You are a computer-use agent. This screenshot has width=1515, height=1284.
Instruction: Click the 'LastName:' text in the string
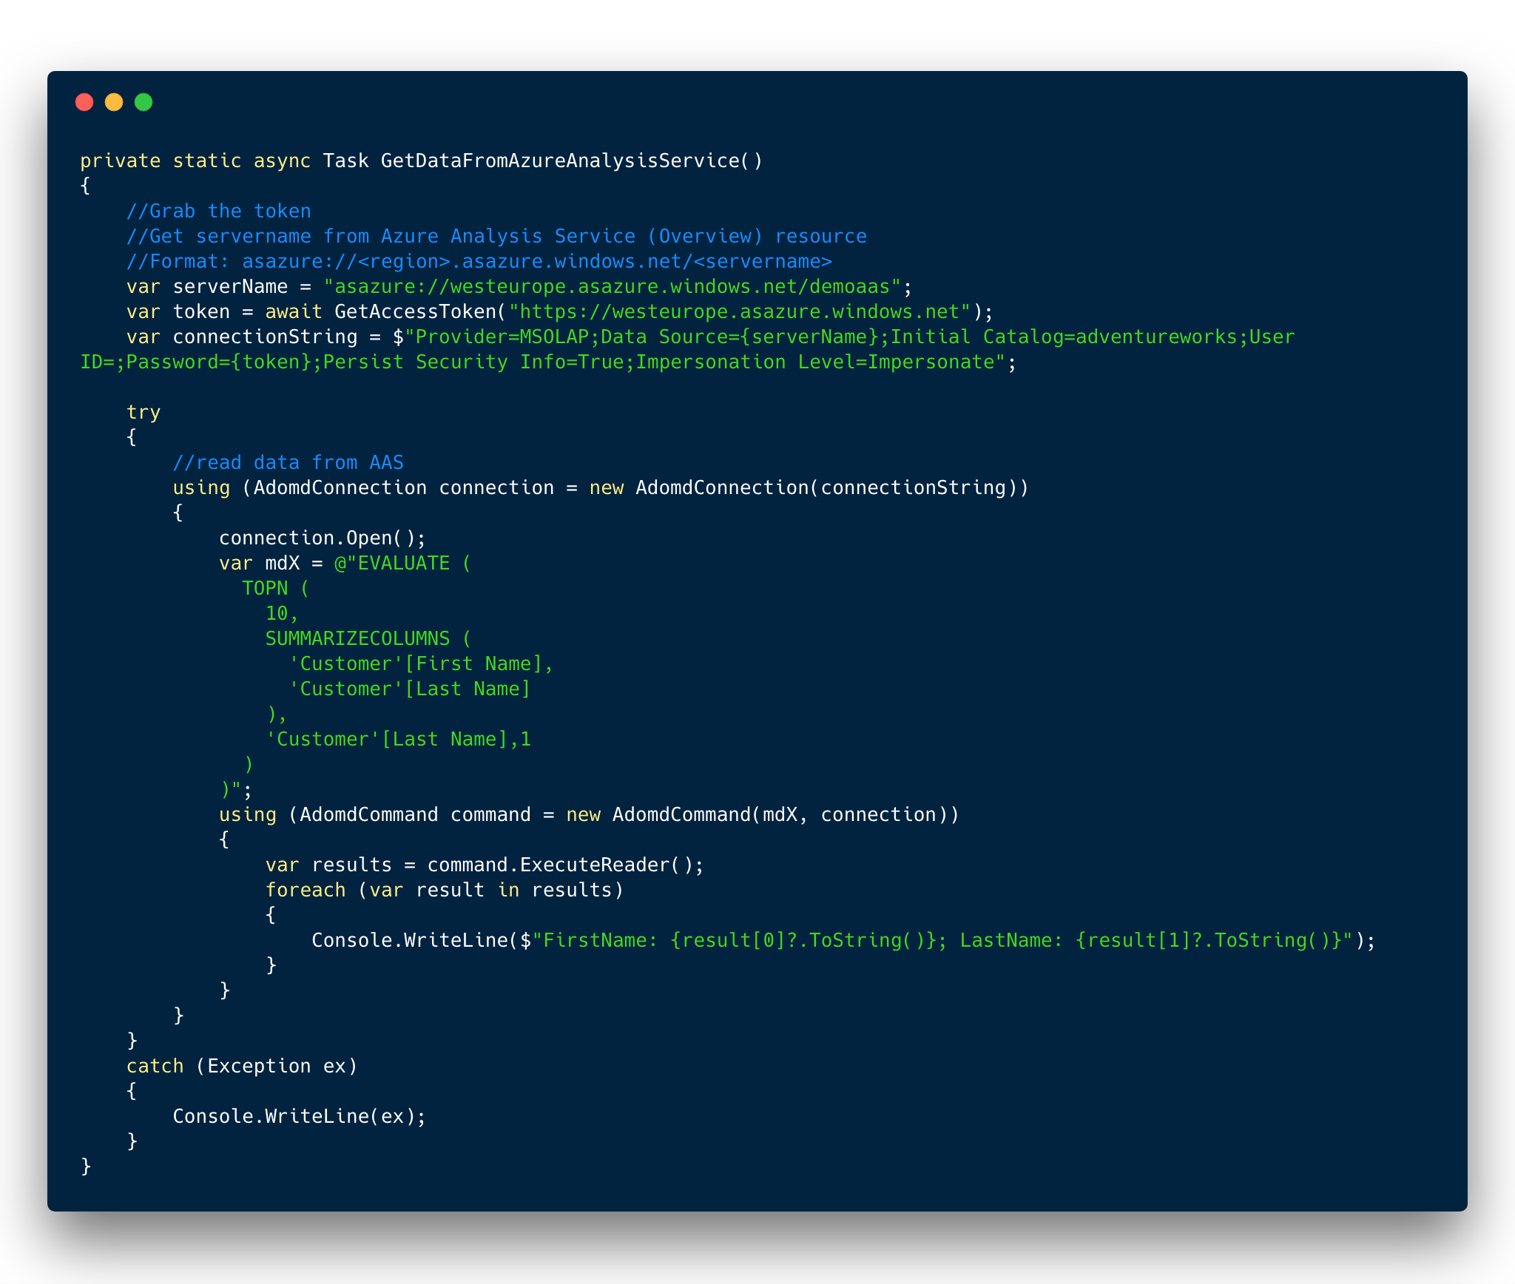(1011, 940)
